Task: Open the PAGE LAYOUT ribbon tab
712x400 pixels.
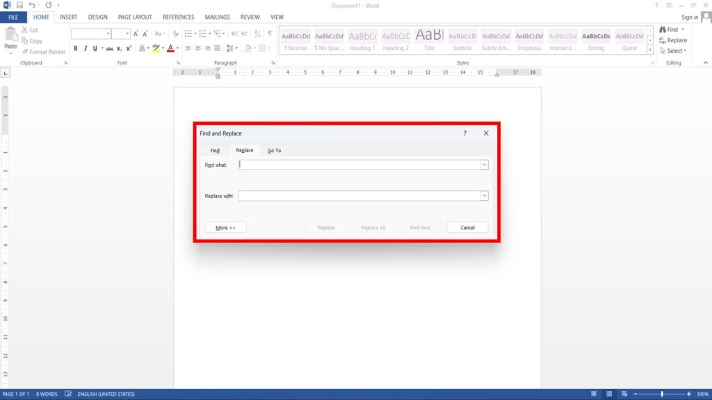Action: coord(135,17)
